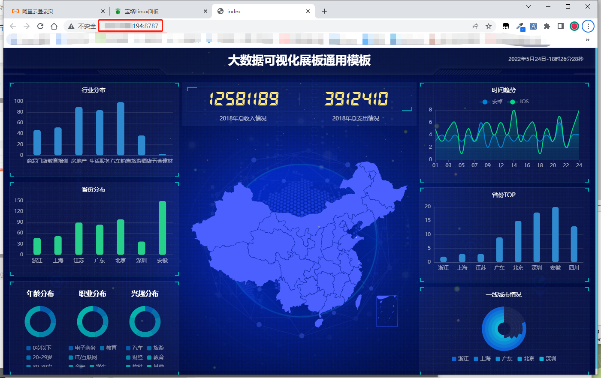Open the browser home page icon
The height and width of the screenshot is (378, 601).
tap(54, 26)
